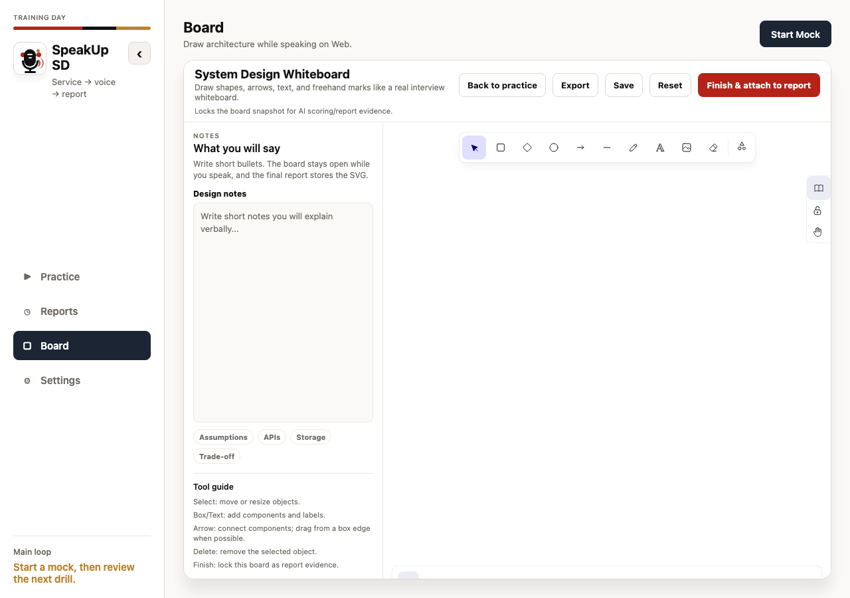Toggle the canvas lock icon
This screenshot has height=598, width=850.
tap(818, 211)
